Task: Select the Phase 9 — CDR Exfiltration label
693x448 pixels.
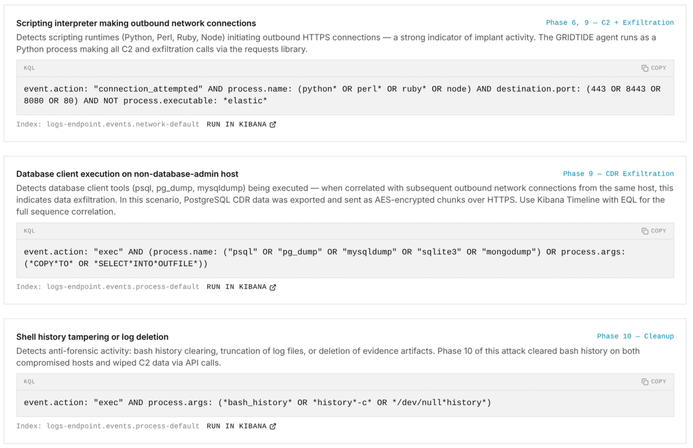Action: coord(618,173)
